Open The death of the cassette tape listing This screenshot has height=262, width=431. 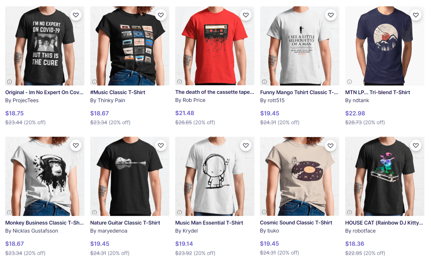[x=214, y=92]
